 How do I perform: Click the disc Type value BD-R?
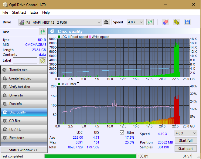42,40
